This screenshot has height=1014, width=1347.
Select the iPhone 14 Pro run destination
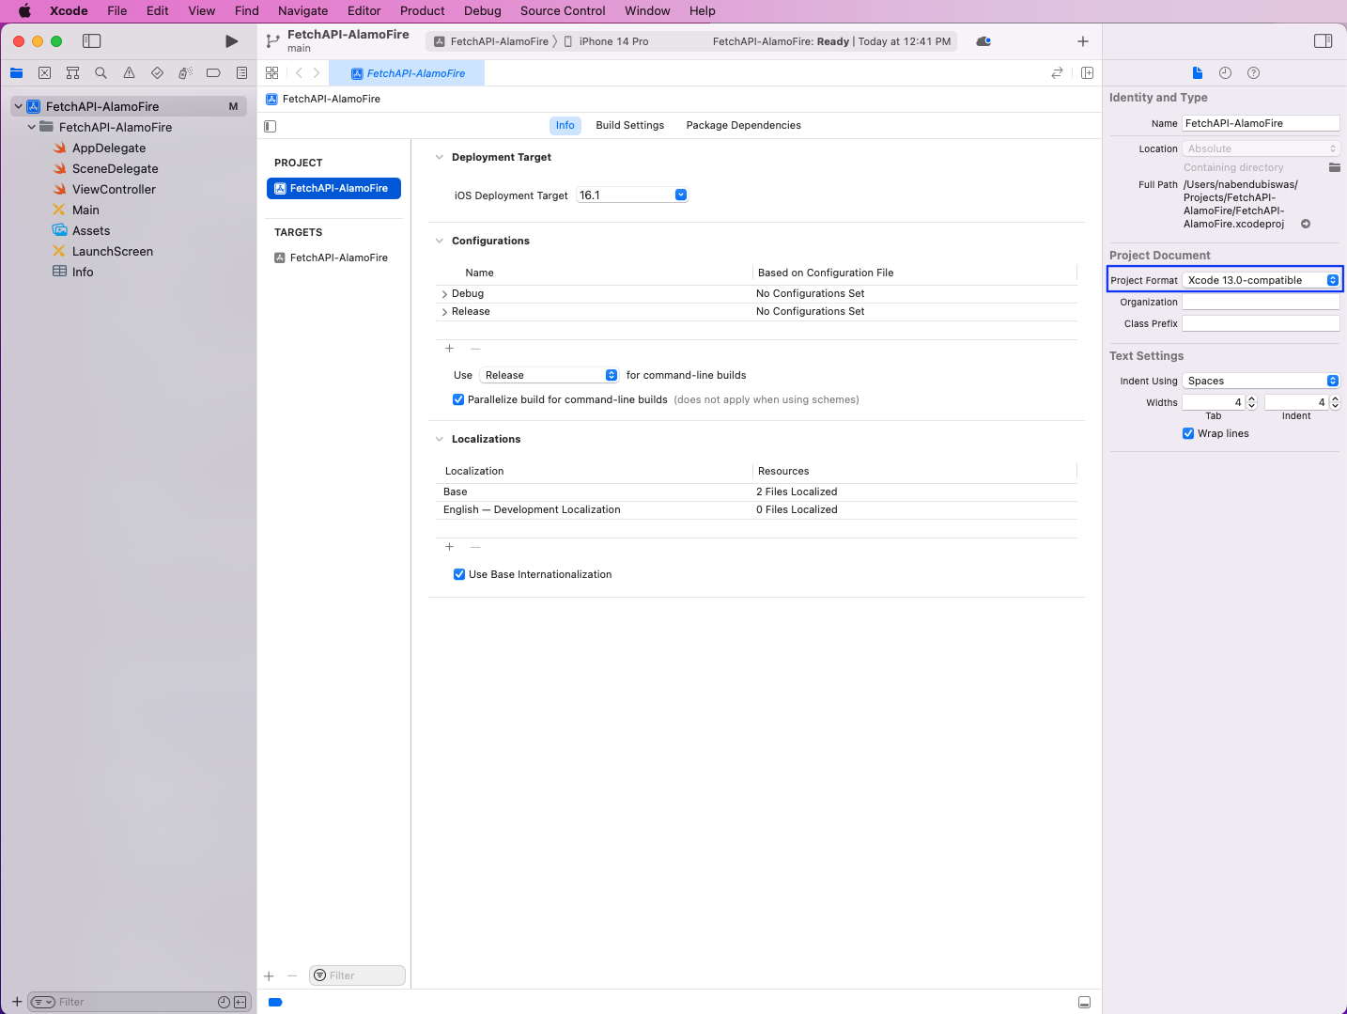click(606, 41)
